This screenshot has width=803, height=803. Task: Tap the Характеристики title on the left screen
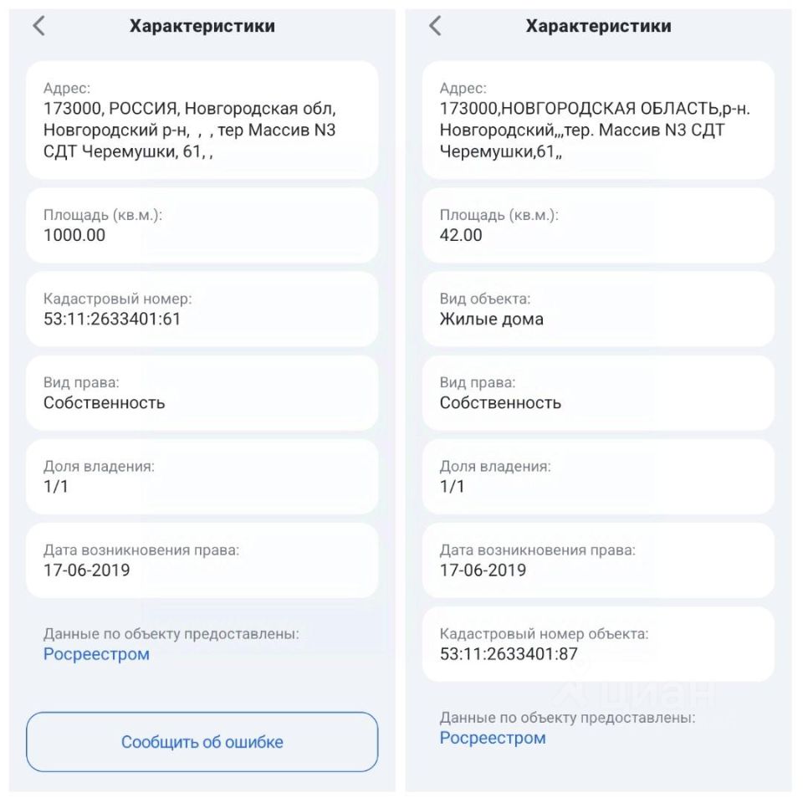pos(202,26)
